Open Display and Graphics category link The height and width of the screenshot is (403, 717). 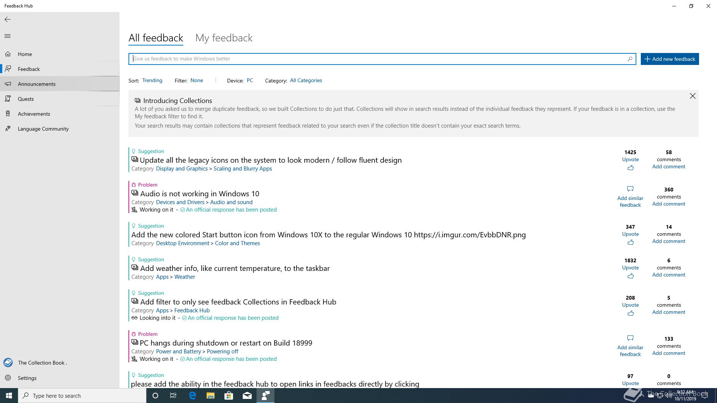pyautogui.click(x=182, y=169)
